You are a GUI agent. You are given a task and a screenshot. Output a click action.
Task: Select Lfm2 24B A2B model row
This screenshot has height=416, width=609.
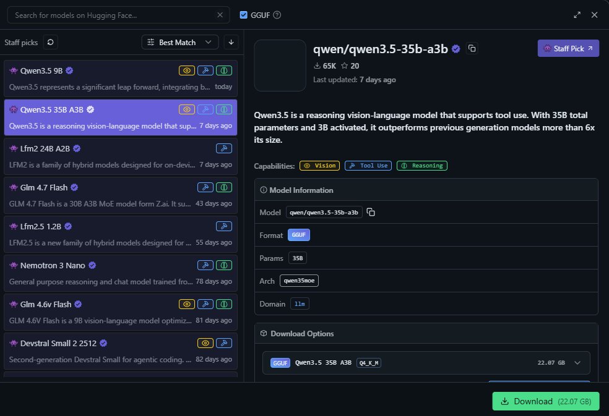(x=121, y=156)
